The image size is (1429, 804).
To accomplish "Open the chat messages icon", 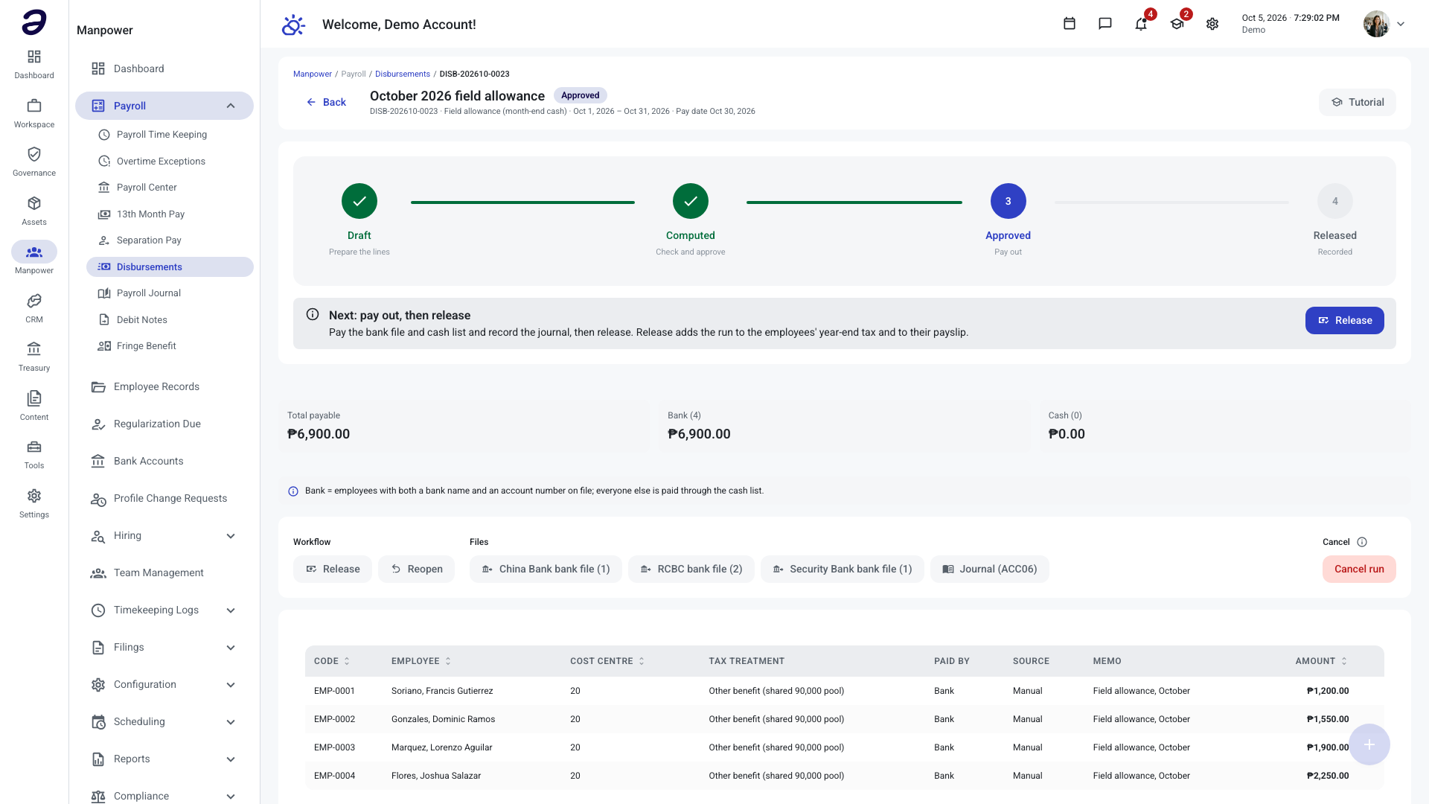I will click(1105, 24).
